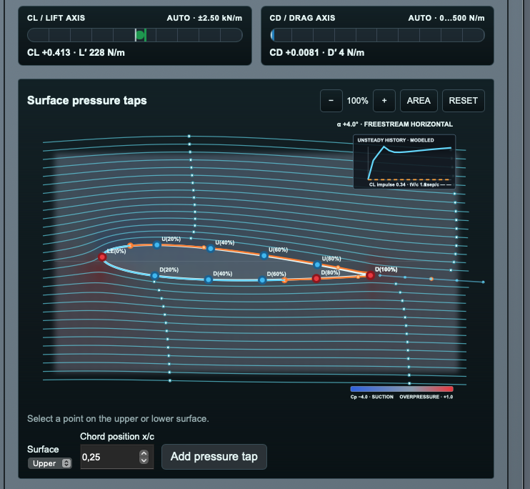The image size is (530, 489).
Task: Choose the D(40%) lower pressure tap
Action: click(x=209, y=280)
